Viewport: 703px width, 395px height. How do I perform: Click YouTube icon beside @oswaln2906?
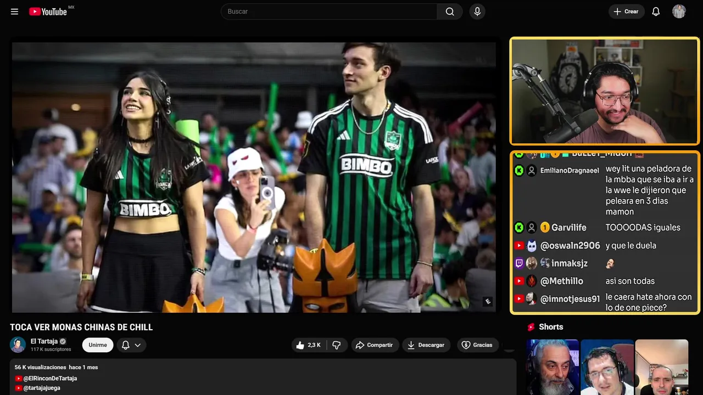519,246
